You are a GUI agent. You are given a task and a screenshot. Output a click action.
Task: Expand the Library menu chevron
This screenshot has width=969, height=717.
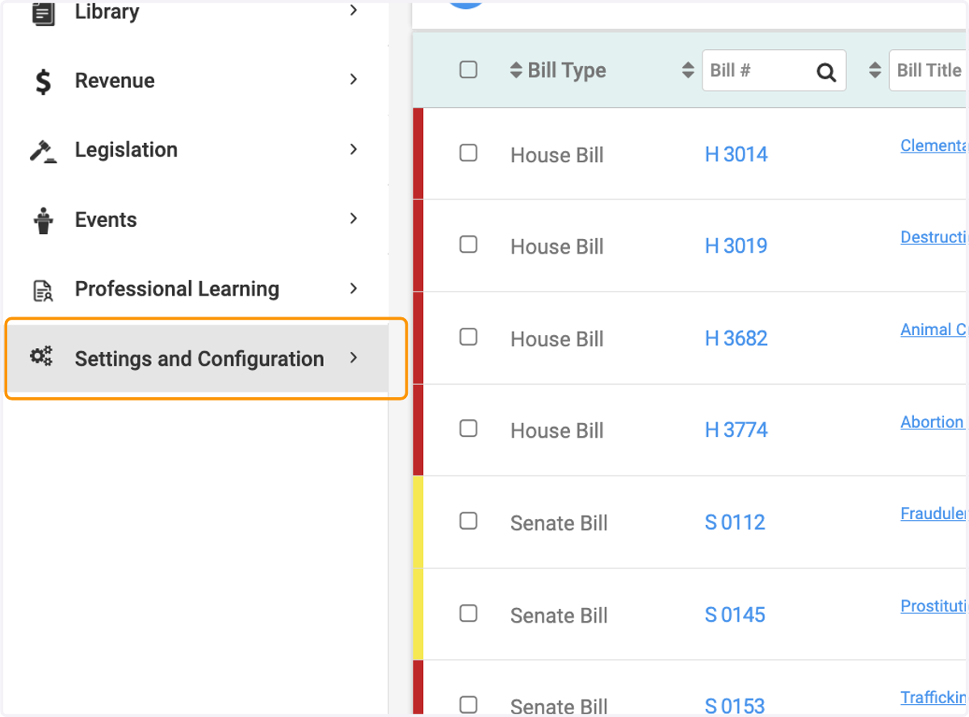(354, 10)
